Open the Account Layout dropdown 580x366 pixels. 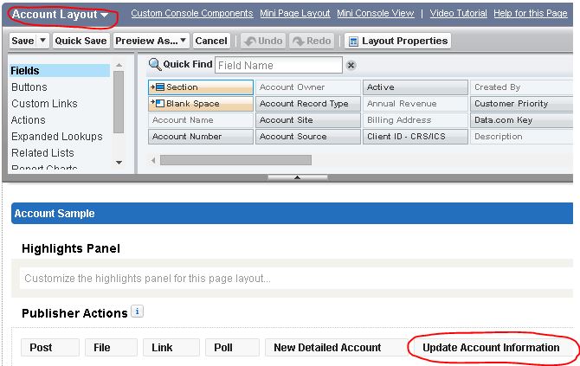click(105, 16)
